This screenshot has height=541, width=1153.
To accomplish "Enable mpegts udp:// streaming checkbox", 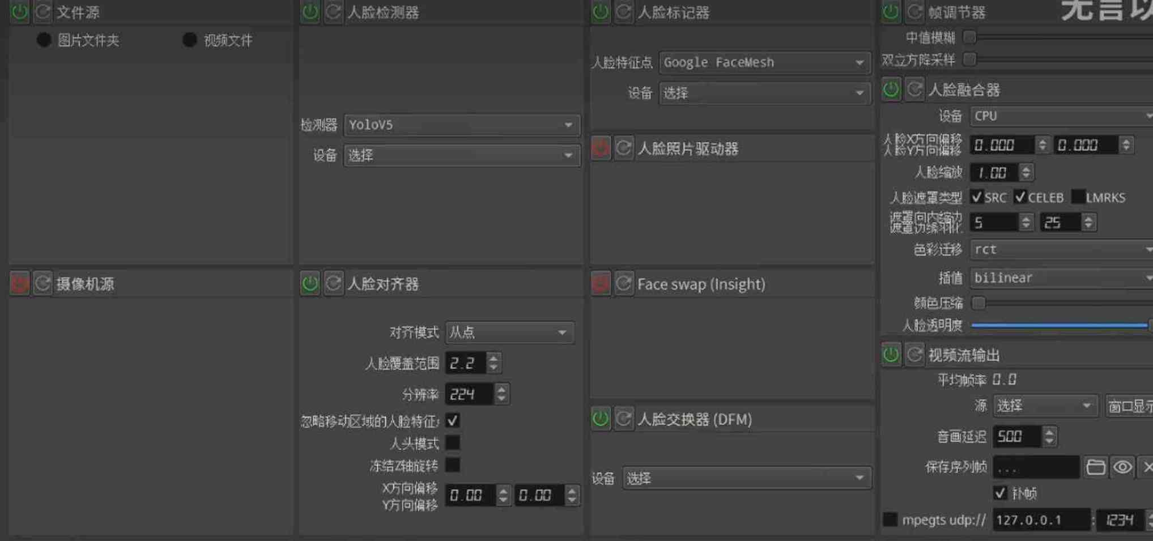I will pos(890,519).
